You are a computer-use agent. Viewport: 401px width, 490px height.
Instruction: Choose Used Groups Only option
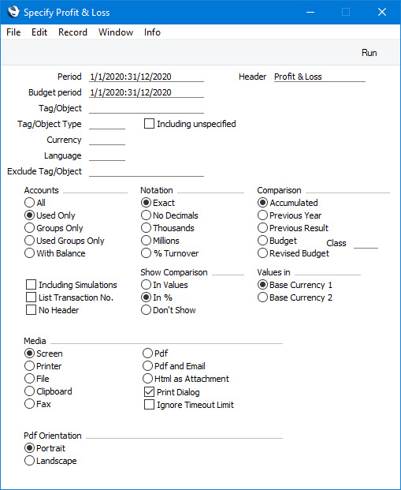[29, 241]
